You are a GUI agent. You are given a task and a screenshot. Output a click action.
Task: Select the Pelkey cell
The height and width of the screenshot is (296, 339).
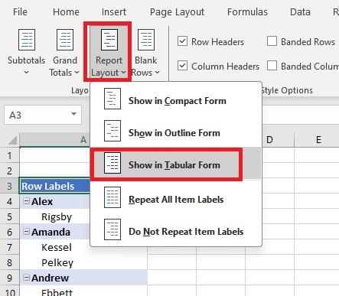click(83, 262)
